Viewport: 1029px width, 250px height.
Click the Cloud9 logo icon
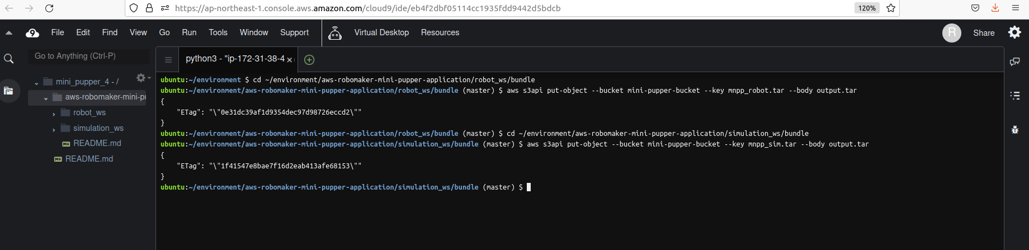pos(32,33)
